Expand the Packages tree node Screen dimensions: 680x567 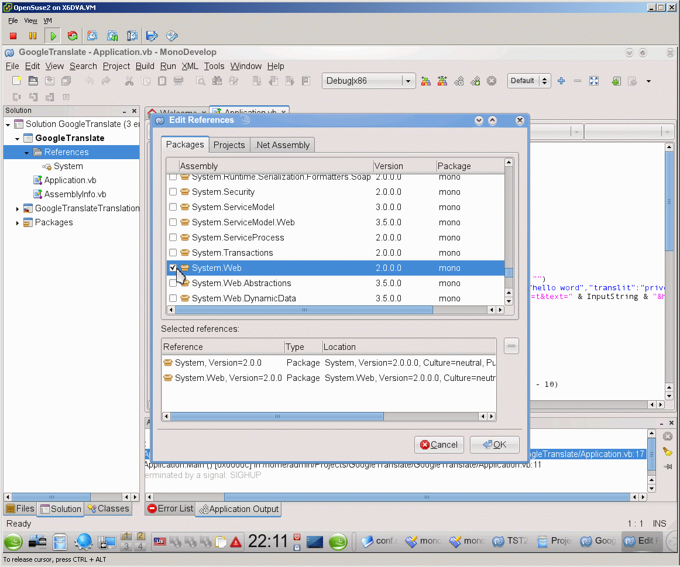tap(17, 223)
